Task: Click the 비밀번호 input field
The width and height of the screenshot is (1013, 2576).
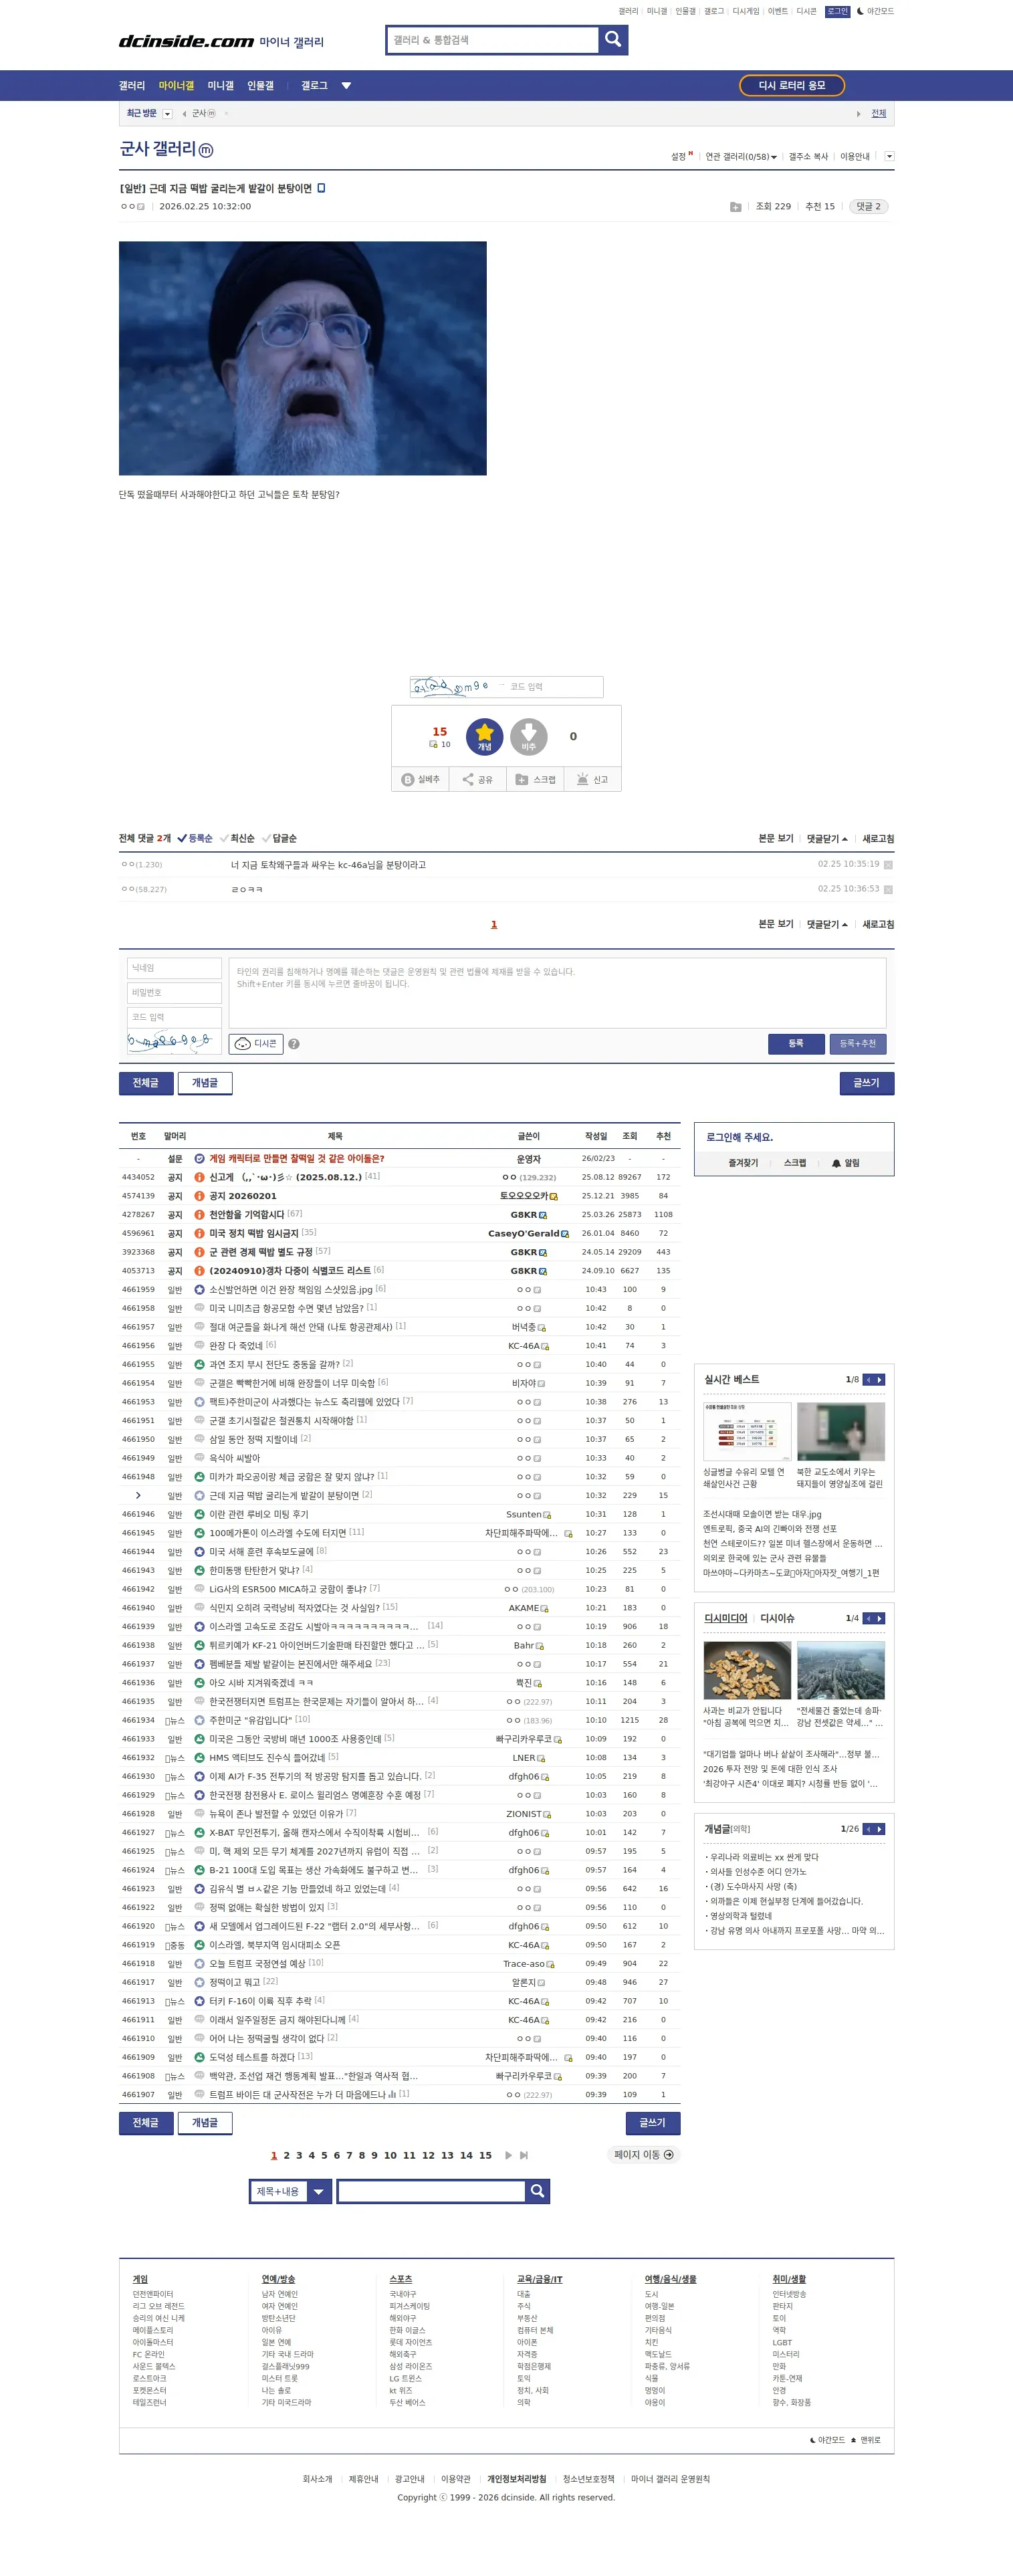Action: pos(175,992)
